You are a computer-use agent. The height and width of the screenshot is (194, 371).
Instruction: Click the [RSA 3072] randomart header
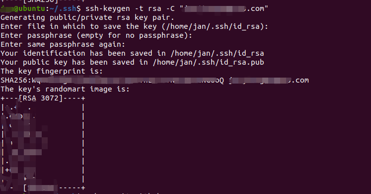point(41,98)
